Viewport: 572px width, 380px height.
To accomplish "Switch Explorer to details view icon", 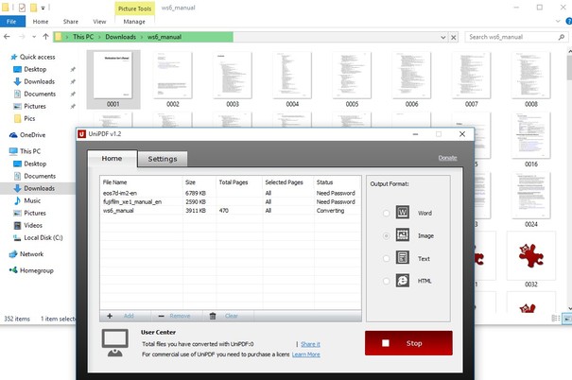I will coord(556,319).
